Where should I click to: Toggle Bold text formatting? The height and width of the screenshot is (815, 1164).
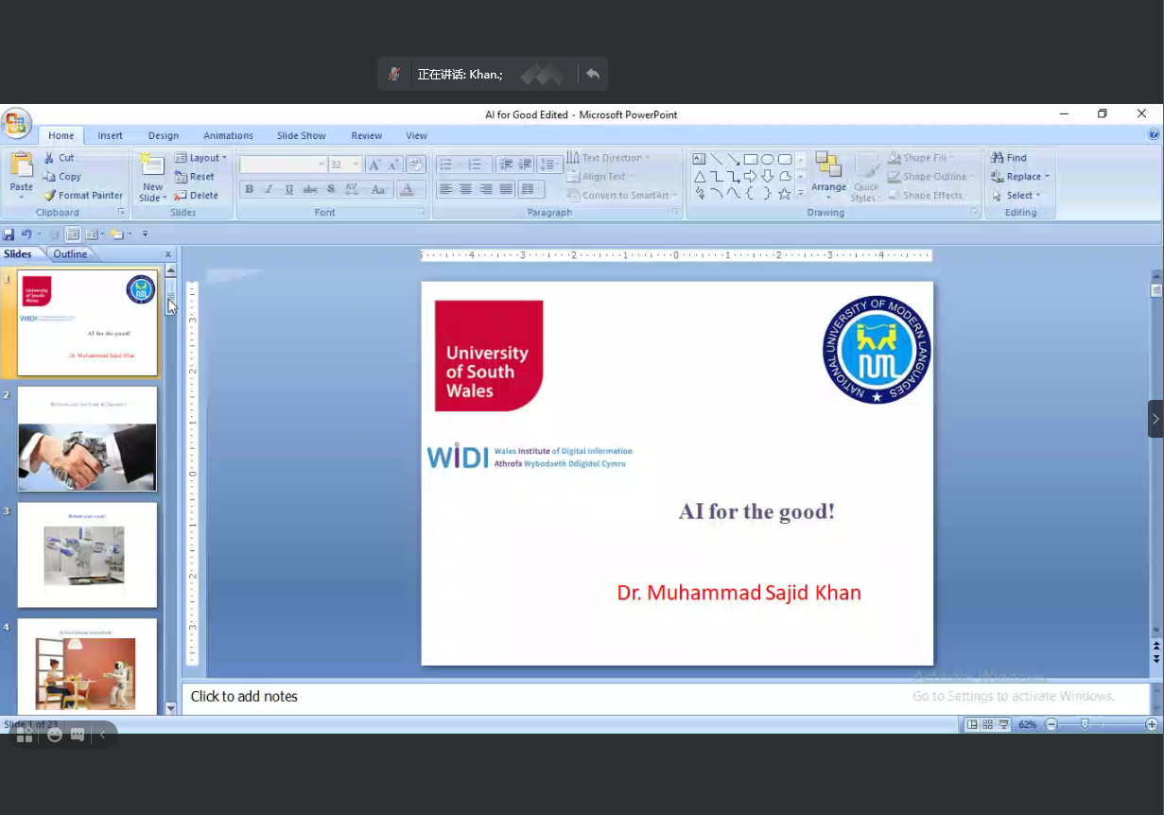249,189
